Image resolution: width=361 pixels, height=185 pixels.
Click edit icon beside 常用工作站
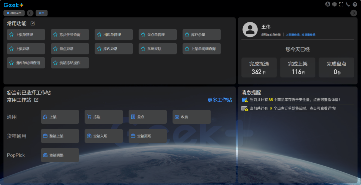pos(36,100)
